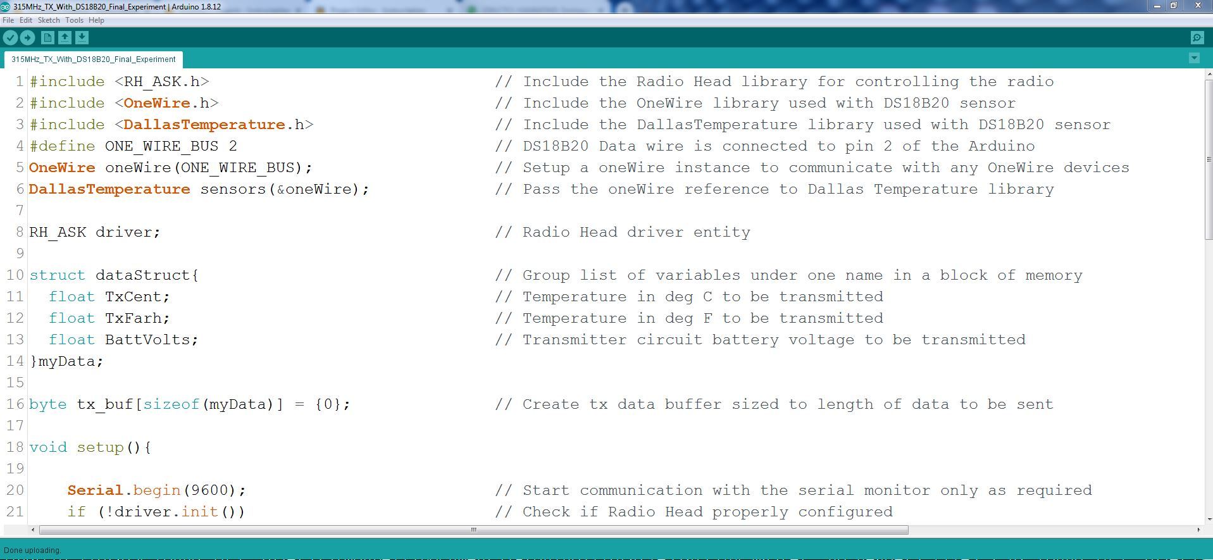Click the Verify sketch checkmark icon
Viewport: 1213px width, 560px height.
pos(10,38)
